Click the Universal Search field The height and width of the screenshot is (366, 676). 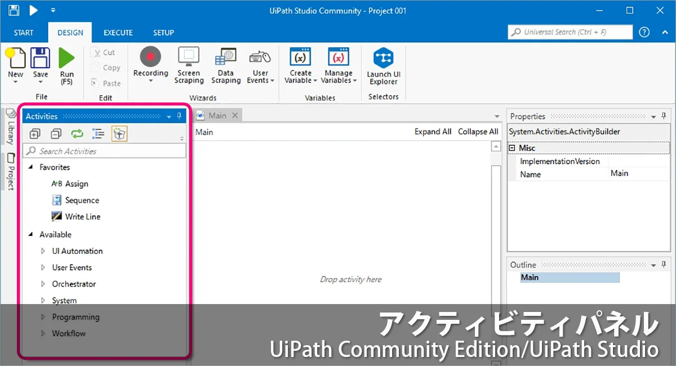pyautogui.click(x=570, y=32)
